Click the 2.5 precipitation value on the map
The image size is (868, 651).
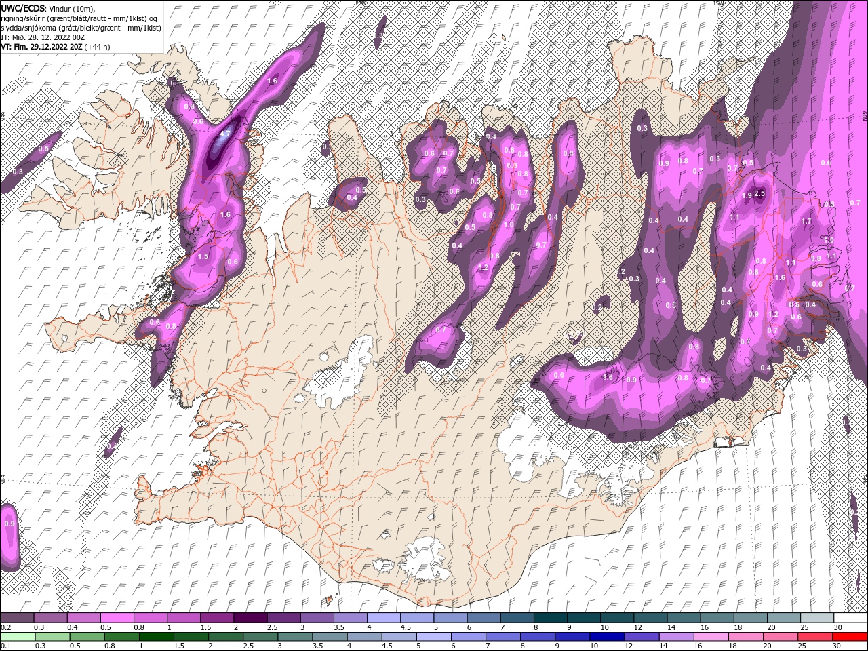(759, 194)
